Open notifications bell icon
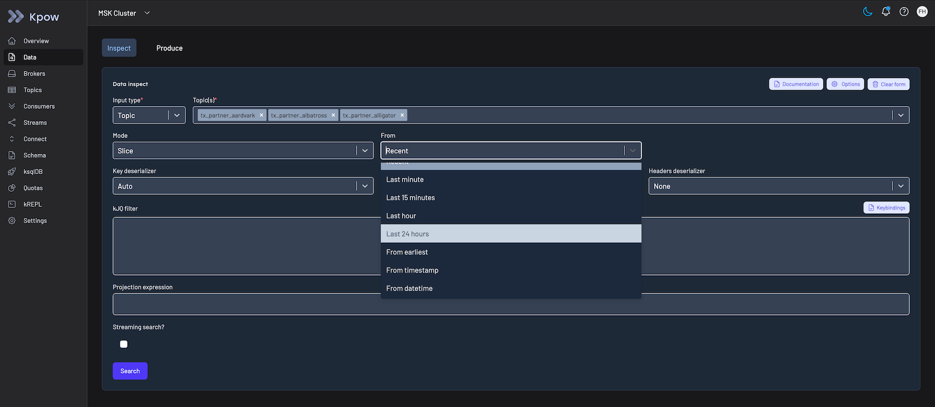This screenshot has height=407, width=935. pyautogui.click(x=886, y=12)
